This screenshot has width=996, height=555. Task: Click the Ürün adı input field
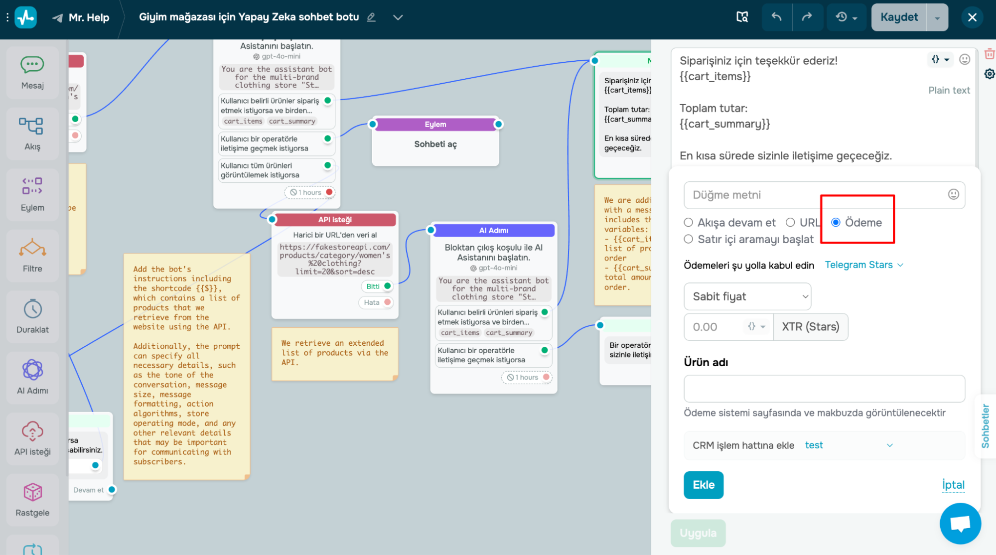tap(824, 389)
